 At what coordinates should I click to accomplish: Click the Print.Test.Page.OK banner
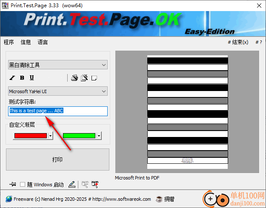tap(133, 24)
